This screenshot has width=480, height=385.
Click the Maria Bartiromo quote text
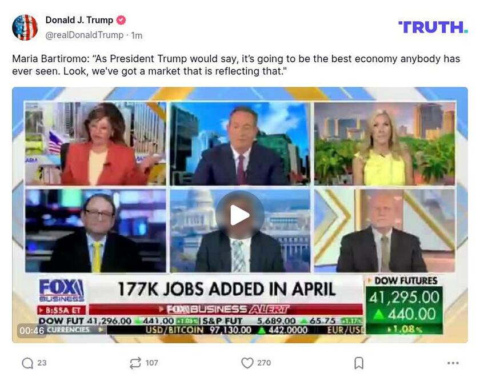pos(236,65)
